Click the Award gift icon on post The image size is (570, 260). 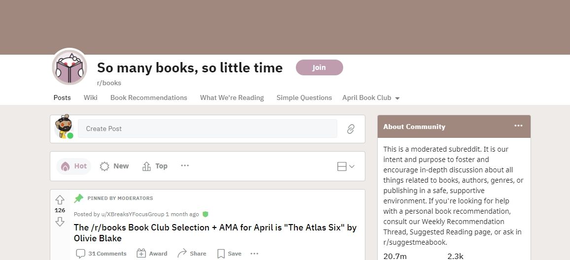pos(142,254)
